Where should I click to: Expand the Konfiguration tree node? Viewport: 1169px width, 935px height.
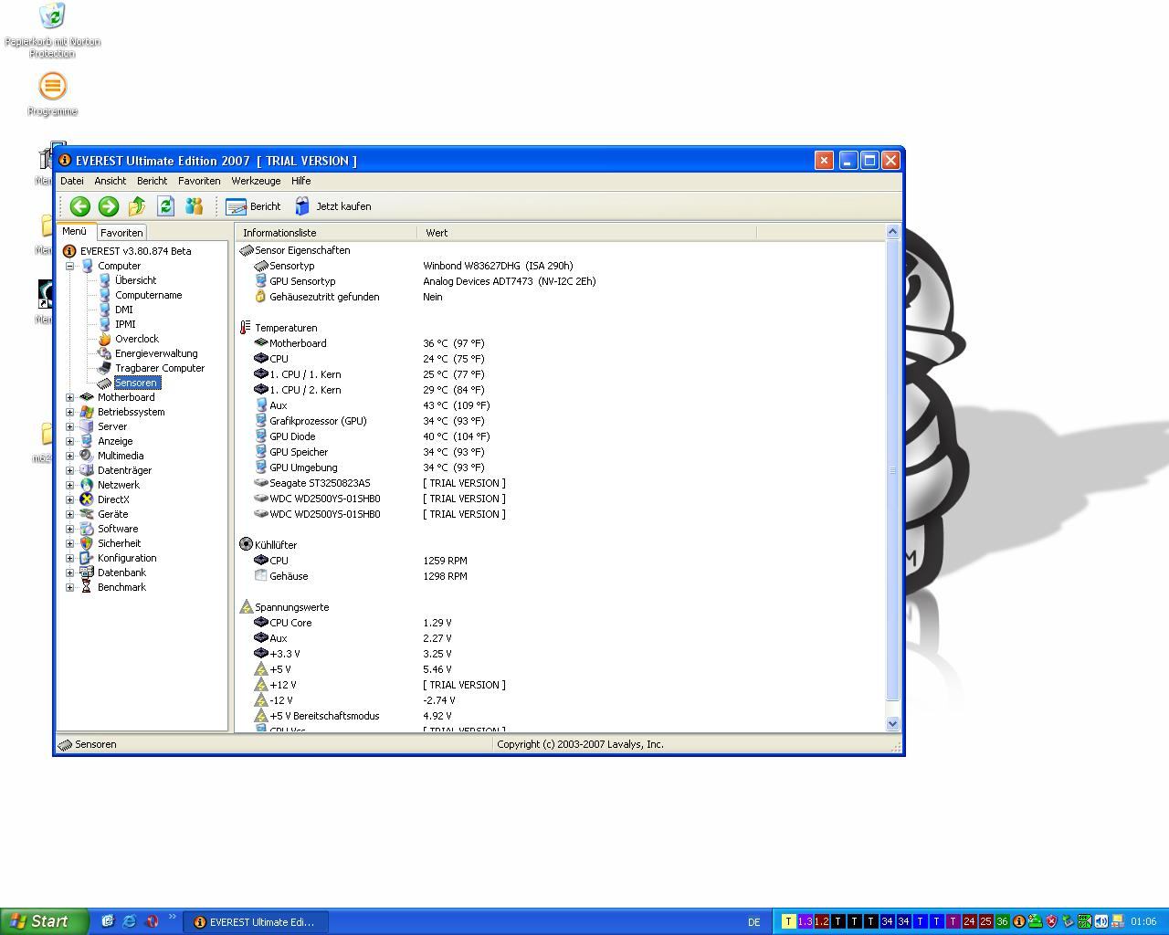(x=69, y=558)
